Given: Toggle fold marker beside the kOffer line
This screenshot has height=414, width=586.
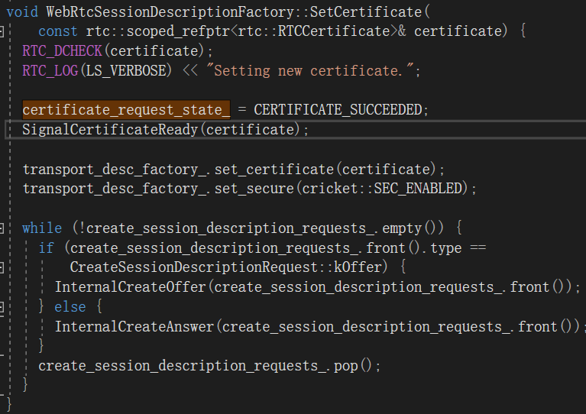Looking at the screenshot, I should click(2, 267).
